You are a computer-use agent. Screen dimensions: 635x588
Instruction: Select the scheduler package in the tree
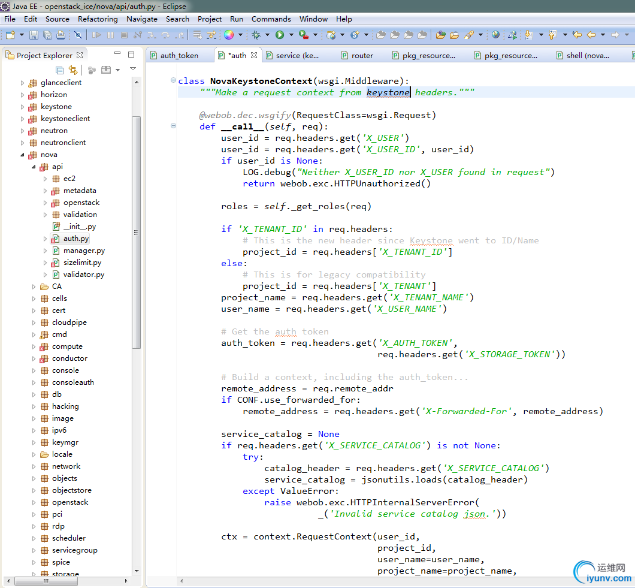[68, 538]
